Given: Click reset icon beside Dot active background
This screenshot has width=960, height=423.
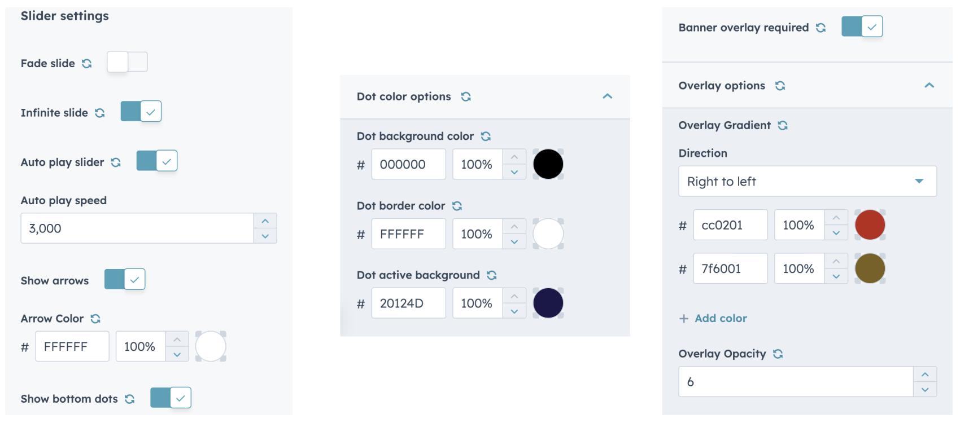Looking at the screenshot, I should [492, 275].
